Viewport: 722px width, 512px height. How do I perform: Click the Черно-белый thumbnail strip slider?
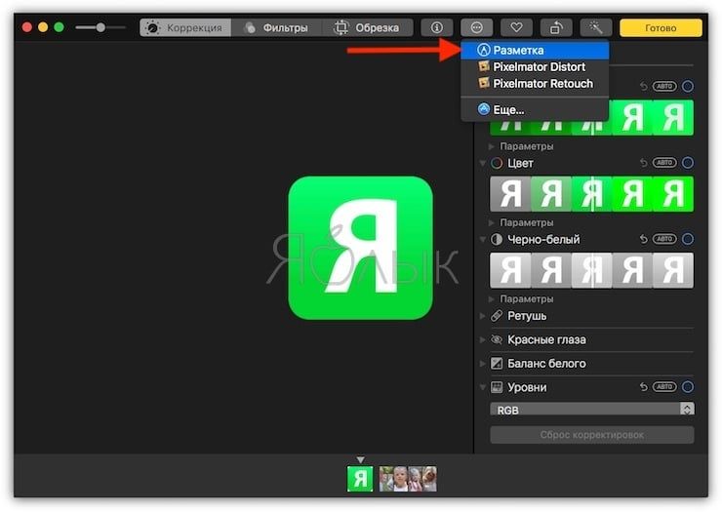(x=591, y=270)
